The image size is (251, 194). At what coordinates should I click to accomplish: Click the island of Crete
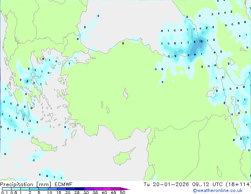[x=44, y=145]
